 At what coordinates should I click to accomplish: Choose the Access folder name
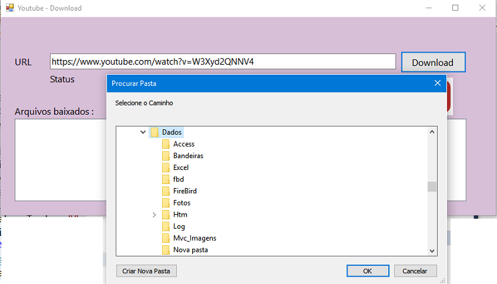tap(184, 144)
